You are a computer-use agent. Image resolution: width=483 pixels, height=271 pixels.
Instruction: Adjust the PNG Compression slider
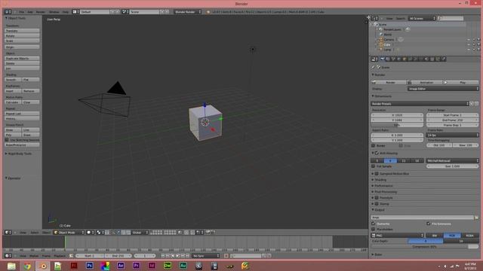coord(425,246)
